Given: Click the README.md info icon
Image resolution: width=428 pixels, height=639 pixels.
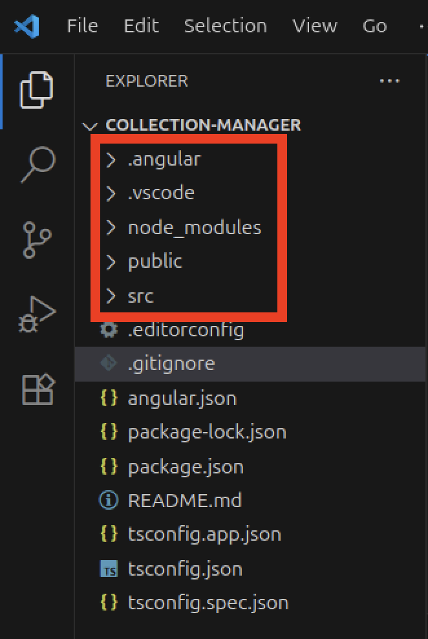Looking at the screenshot, I should pyautogui.click(x=109, y=500).
